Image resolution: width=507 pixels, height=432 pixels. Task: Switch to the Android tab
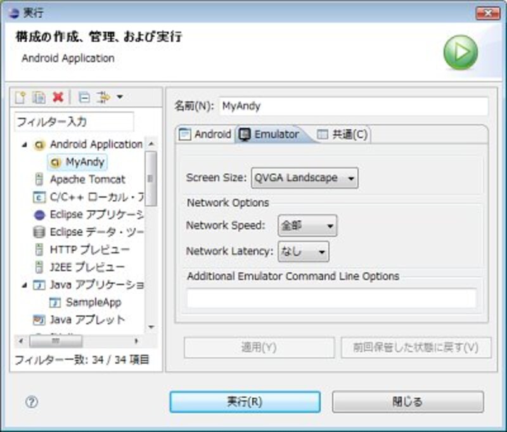point(205,134)
